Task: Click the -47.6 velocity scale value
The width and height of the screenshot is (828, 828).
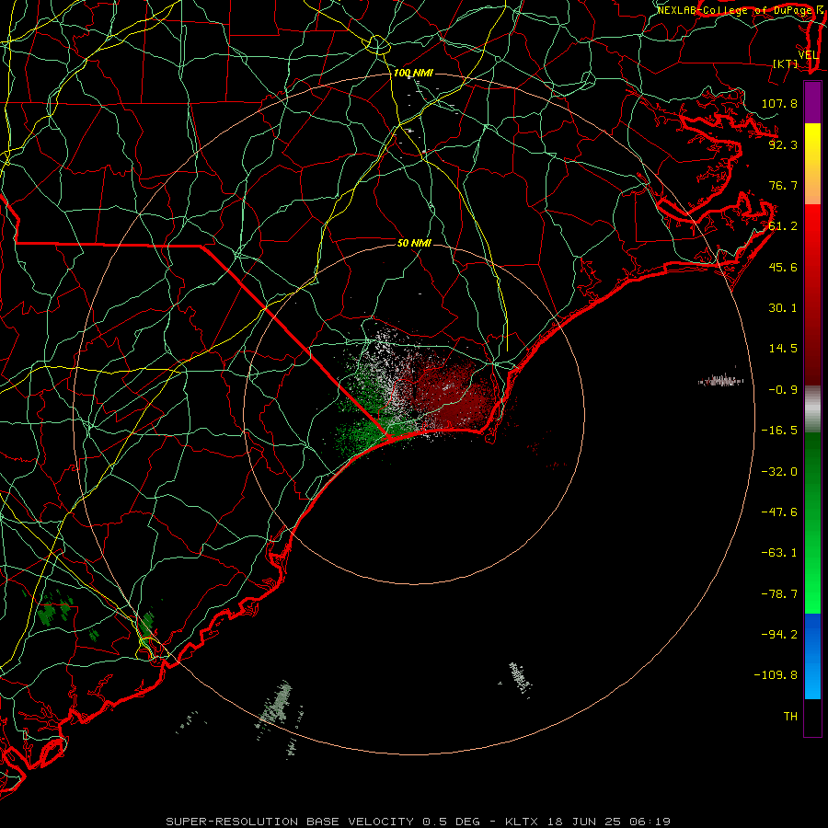Action: (779, 512)
